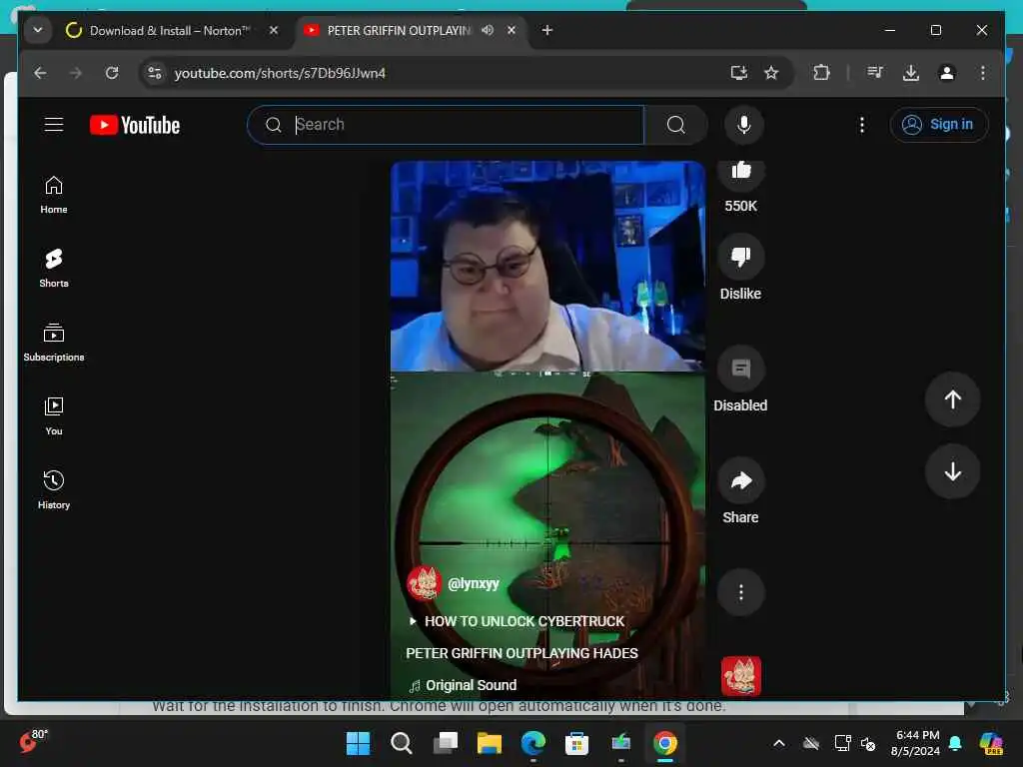Image resolution: width=1023 pixels, height=767 pixels.
Task: Share the short
Action: 740,480
